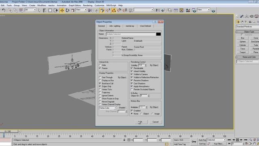Click the Select and Link icon
Image resolution: width=259 pixels, height=146 pixels.
(10, 11)
